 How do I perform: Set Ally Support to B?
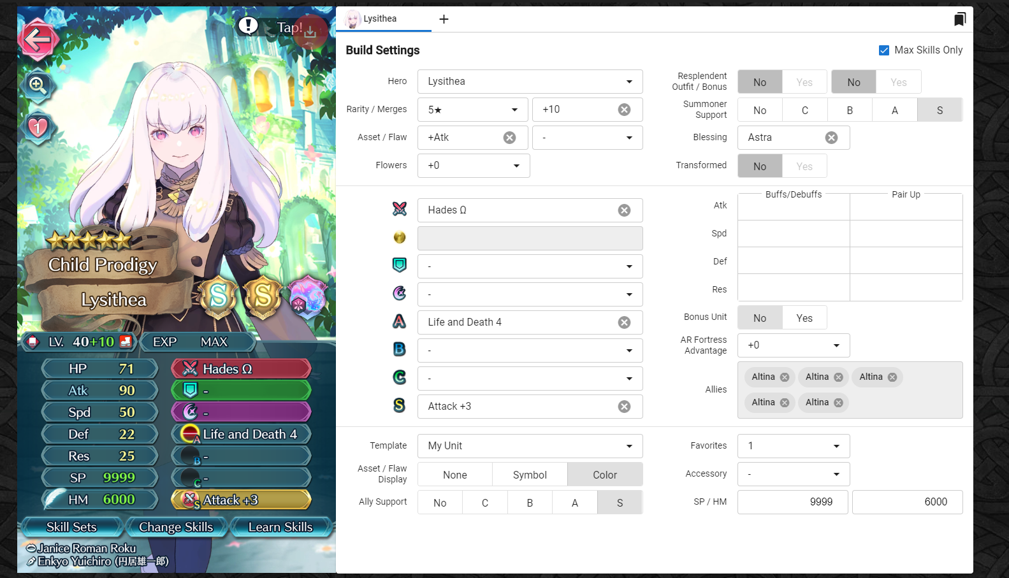point(530,503)
